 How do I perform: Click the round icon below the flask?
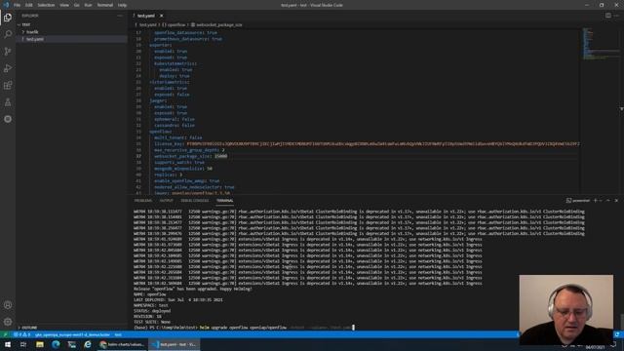click(8, 119)
